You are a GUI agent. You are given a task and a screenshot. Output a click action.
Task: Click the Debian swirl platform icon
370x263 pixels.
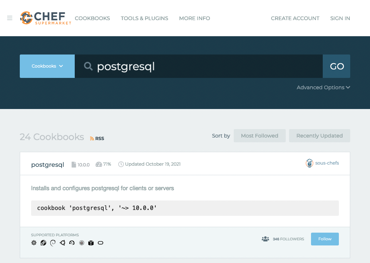click(x=53, y=243)
